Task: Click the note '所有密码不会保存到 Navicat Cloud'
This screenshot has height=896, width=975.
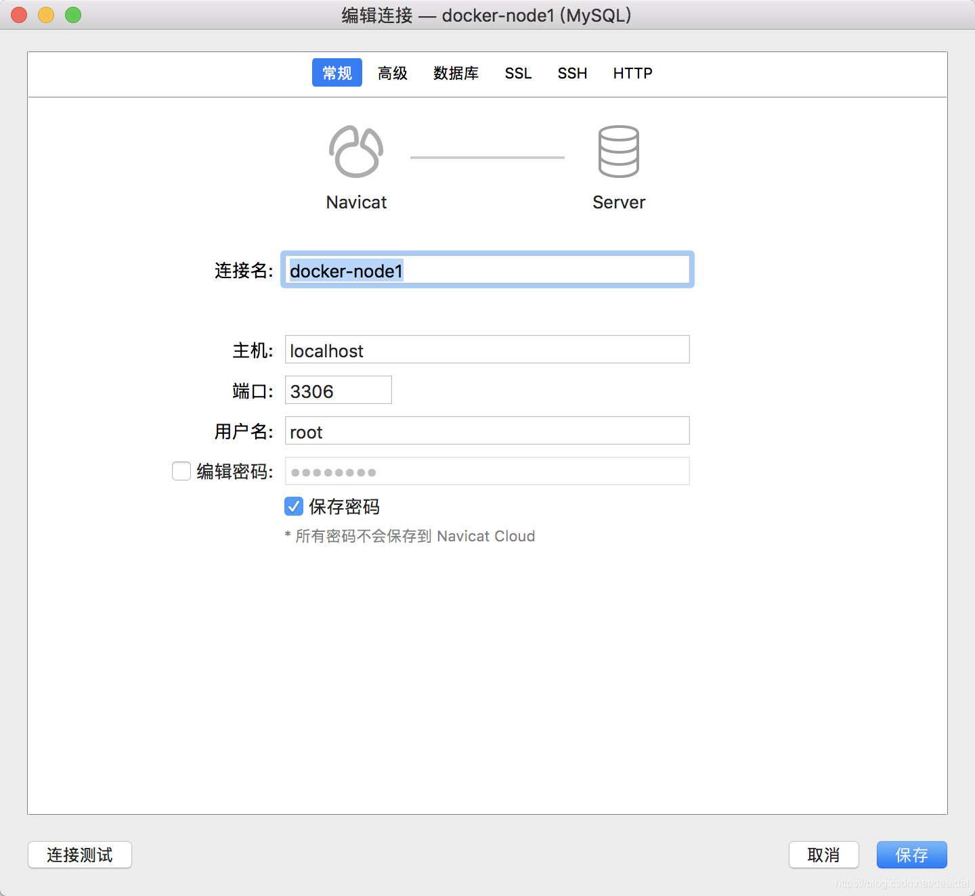Action: pos(410,536)
